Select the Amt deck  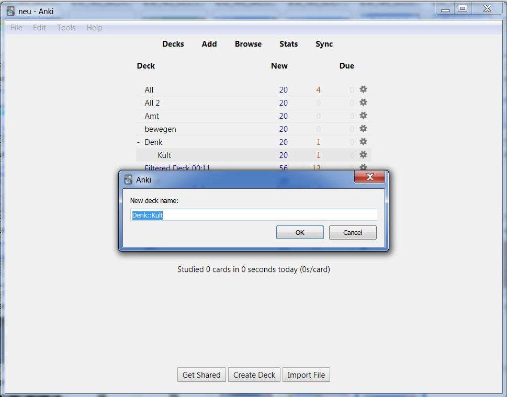point(152,116)
